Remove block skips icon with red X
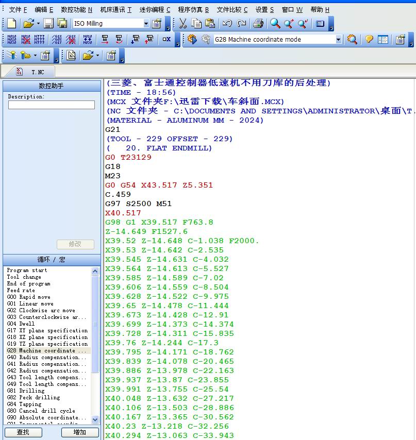 coord(71,40)
